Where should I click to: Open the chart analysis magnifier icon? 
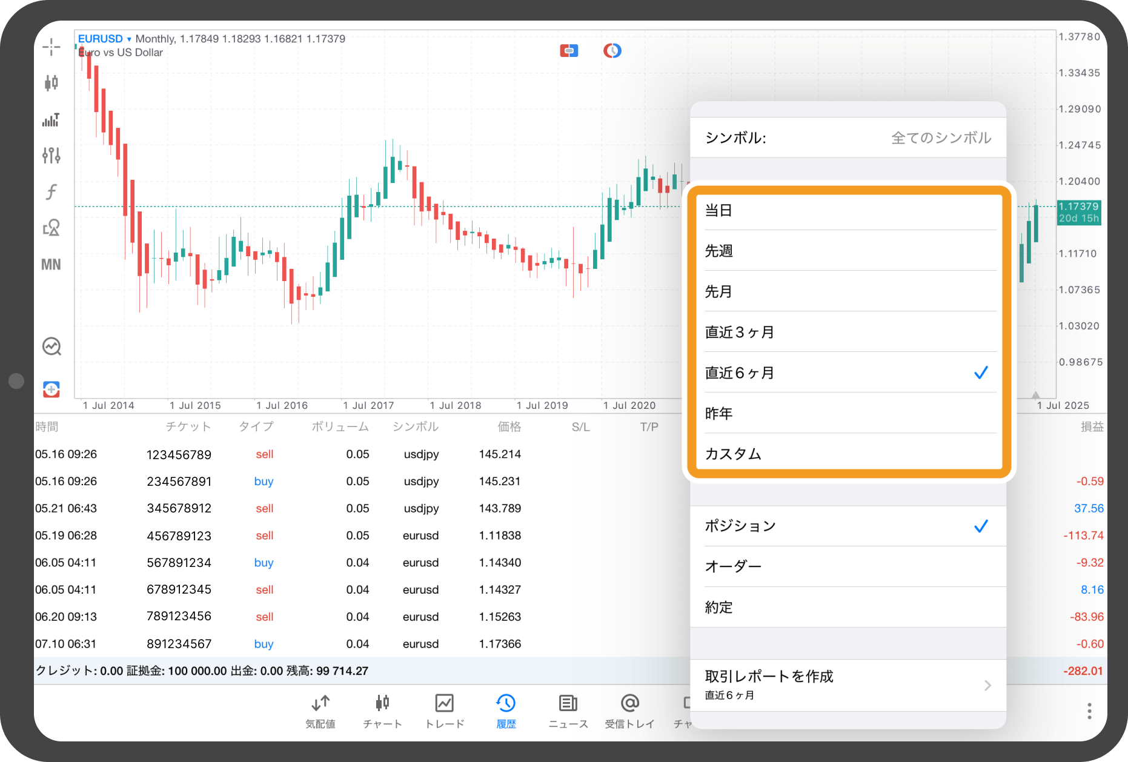point(51,346)
